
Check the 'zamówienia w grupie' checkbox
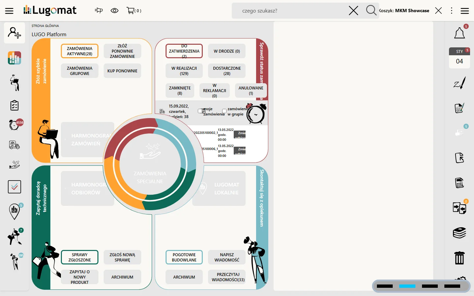224,111
